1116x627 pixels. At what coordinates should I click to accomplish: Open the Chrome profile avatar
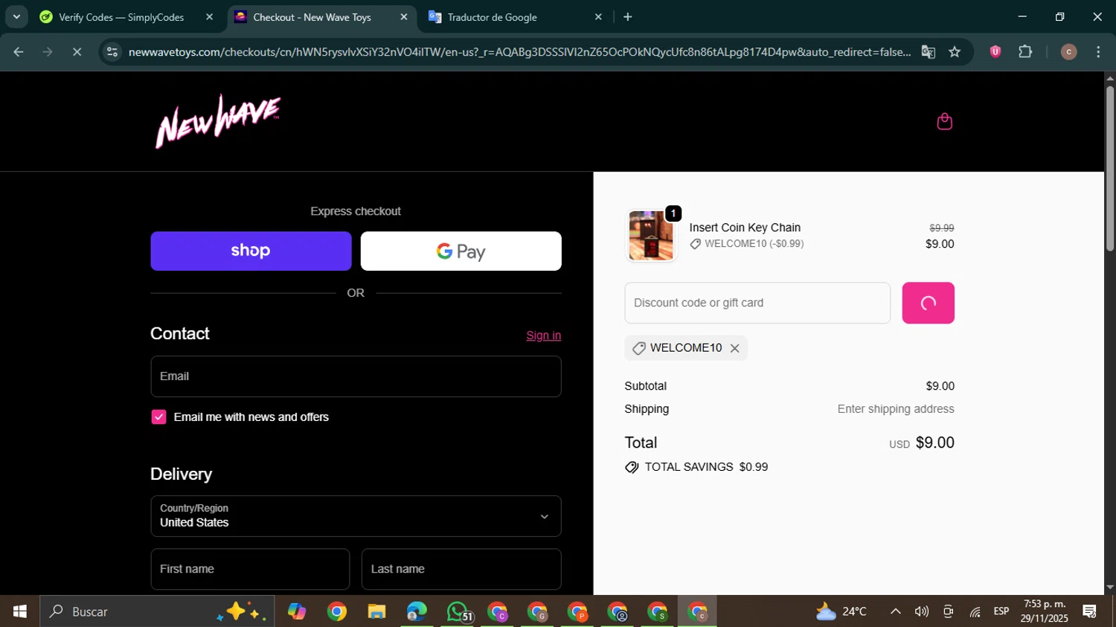[x=1068, y=52]
